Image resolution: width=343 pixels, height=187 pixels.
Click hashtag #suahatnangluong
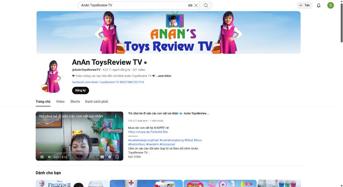(x=171, y=140)
